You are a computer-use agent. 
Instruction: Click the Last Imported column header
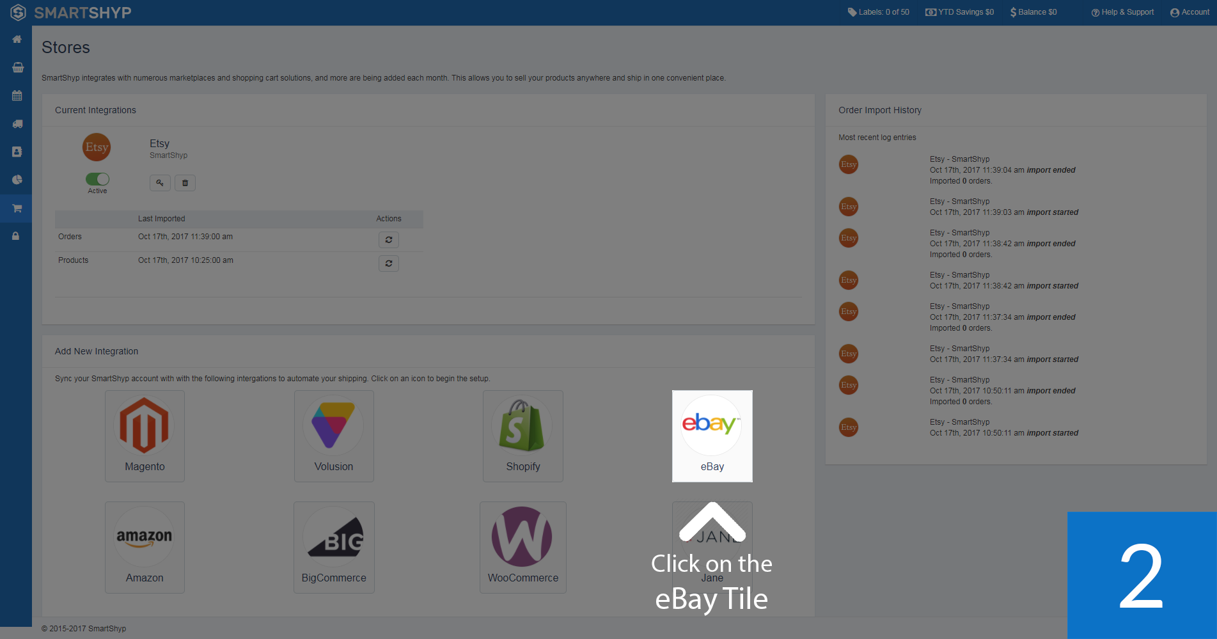click(161, 219)
